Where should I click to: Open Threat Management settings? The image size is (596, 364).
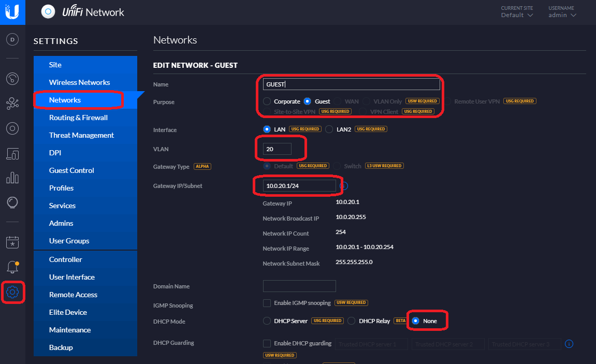click(x=85, y=135)
